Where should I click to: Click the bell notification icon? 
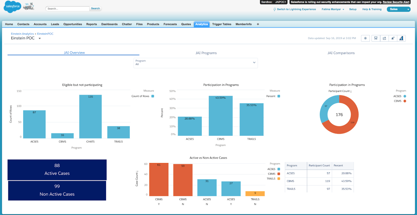click(x=393, y=38)
